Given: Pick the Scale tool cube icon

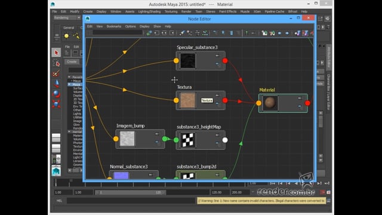Looking at the screenshot, I should pos(56,104).
